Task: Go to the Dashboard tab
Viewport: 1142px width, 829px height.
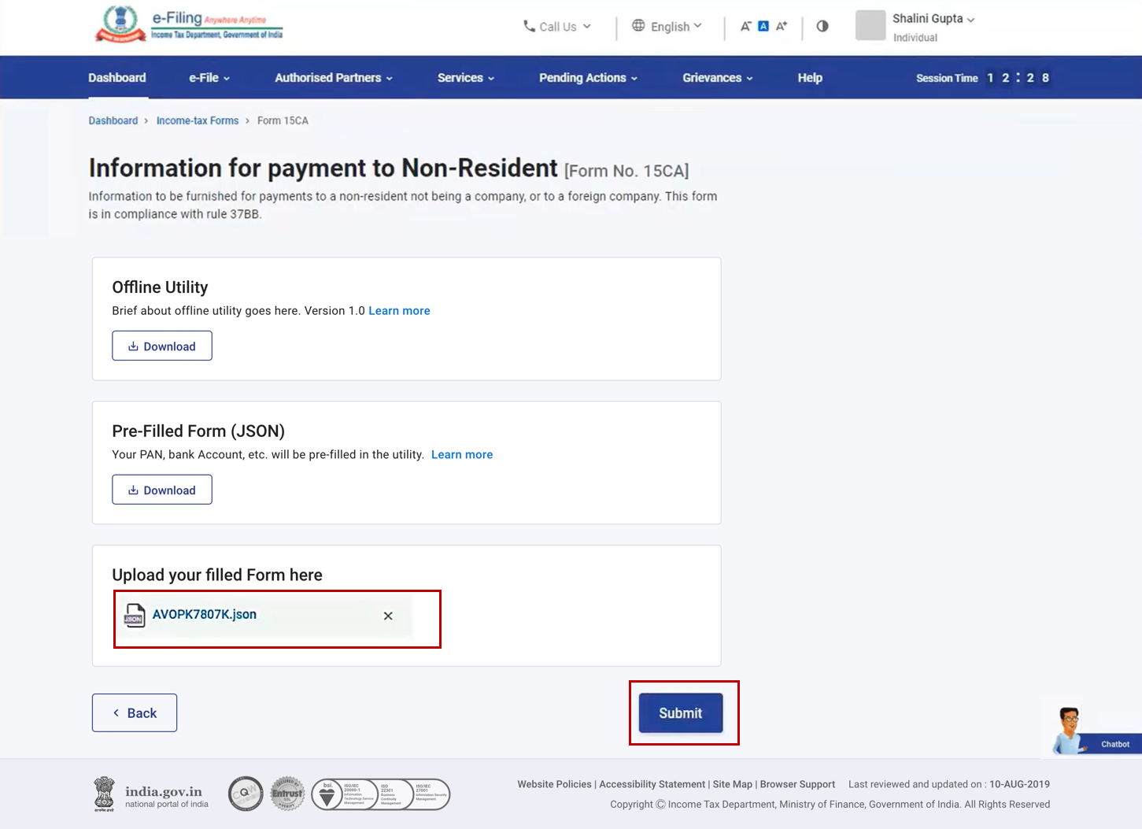Action: click(x=117, y=78)
